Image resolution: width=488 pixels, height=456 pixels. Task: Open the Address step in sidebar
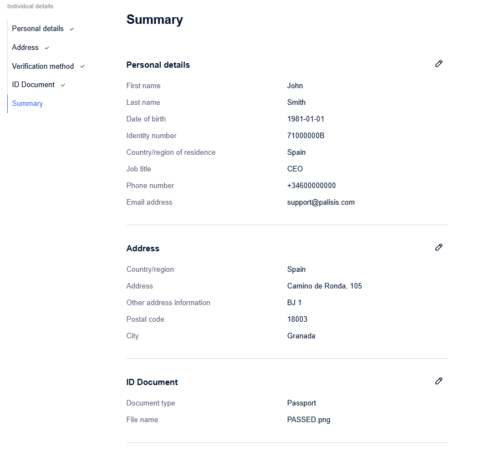25,47
